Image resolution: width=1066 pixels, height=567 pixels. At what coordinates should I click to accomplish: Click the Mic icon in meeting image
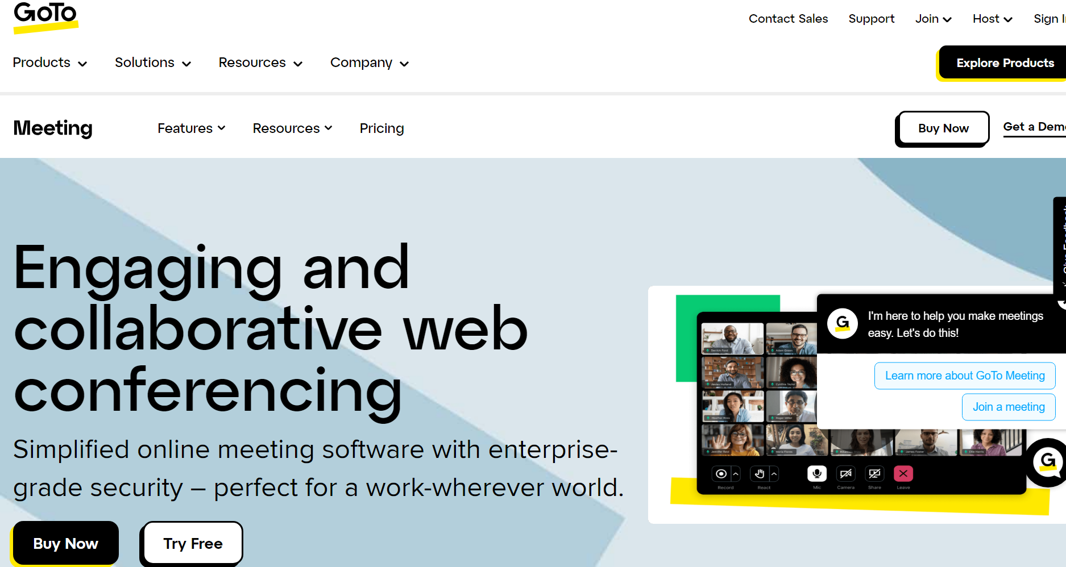click(x=817, y=474)
